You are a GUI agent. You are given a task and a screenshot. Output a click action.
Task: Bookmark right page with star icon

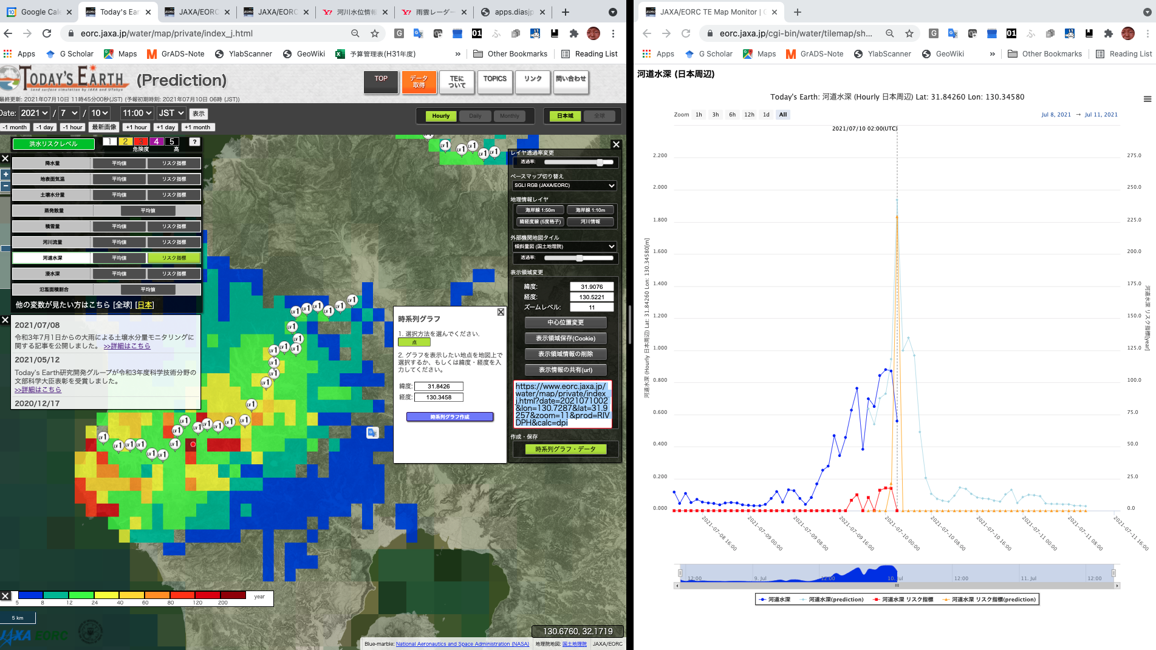coord(909,33)
